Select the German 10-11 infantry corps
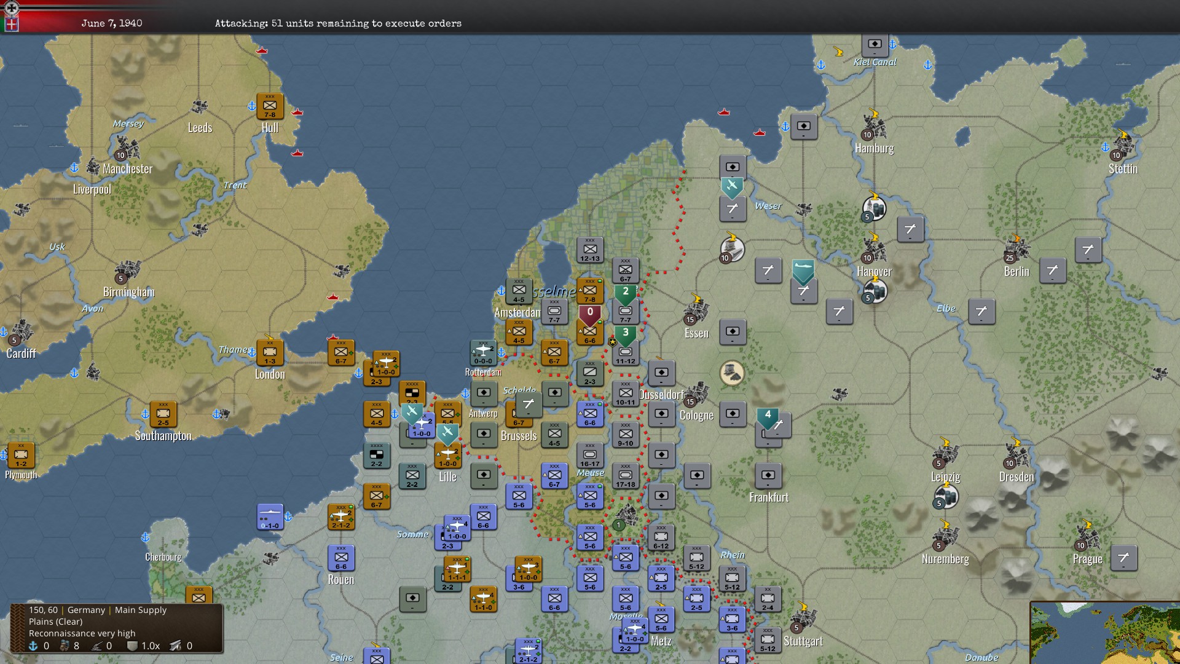The image size is (1180, 664). (626, 394)
